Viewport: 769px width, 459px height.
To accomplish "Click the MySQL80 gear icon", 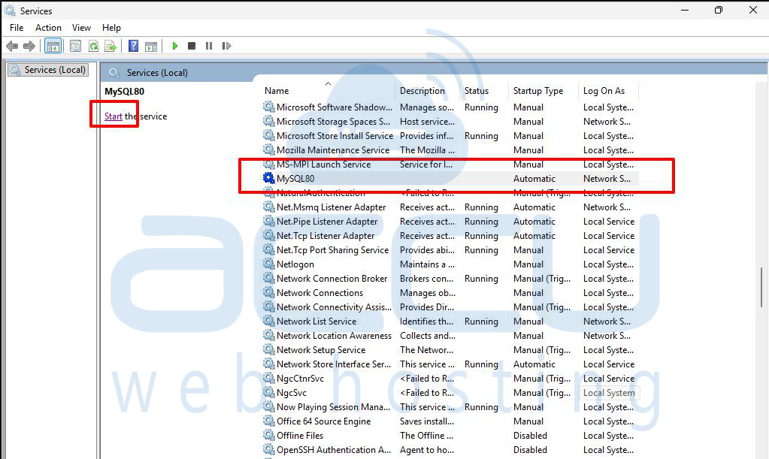I will 268,178.
